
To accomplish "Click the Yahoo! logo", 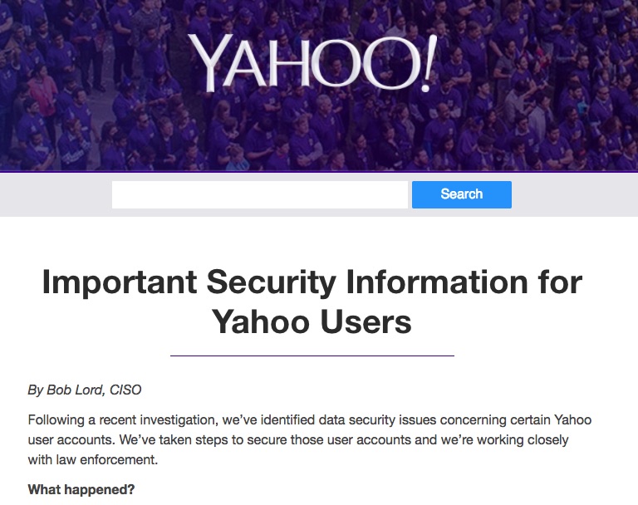I will [x=312, y=62].
